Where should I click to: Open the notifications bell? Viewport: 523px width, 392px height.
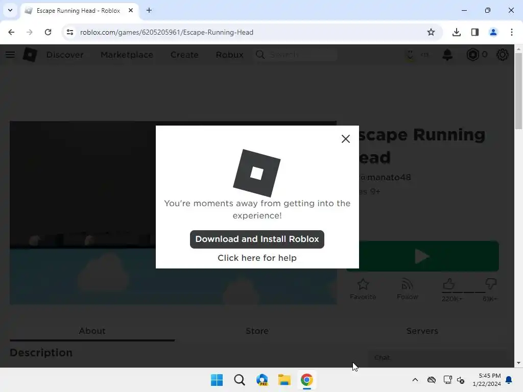pos(447,55)
